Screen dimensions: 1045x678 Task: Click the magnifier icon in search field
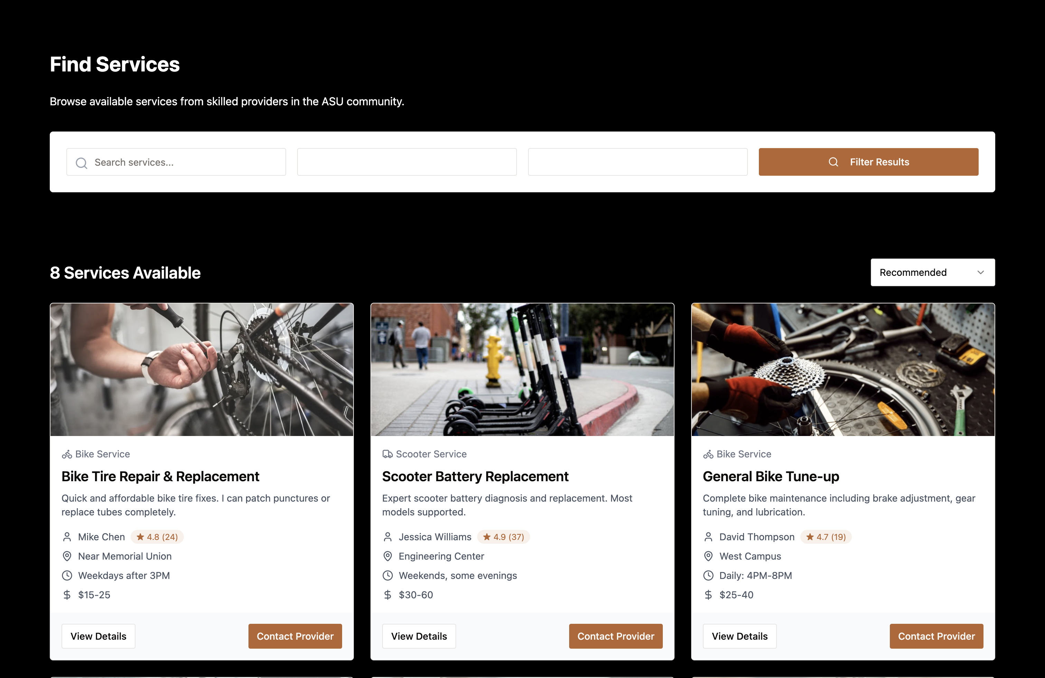(81, 163)
